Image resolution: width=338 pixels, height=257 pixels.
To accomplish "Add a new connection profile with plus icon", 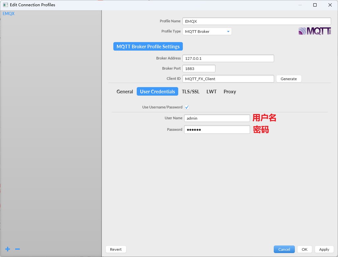I will pyautogui.click(x=8, y=249).
